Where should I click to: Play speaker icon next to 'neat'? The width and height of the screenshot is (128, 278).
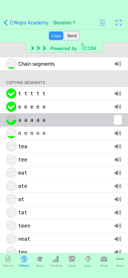click(x=118, y=239)
